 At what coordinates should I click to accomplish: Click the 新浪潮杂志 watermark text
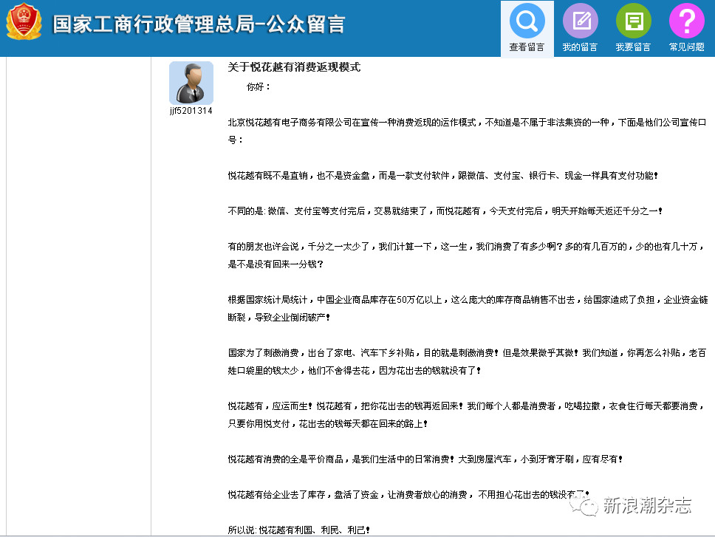point(647,506)
